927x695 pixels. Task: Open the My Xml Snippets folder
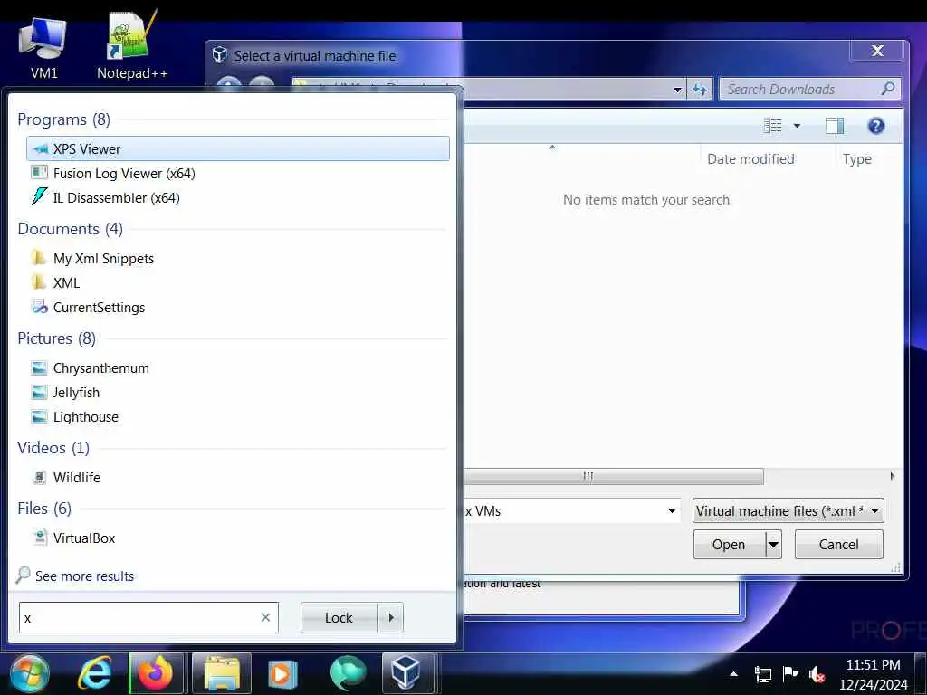click(x=238, y=258)
